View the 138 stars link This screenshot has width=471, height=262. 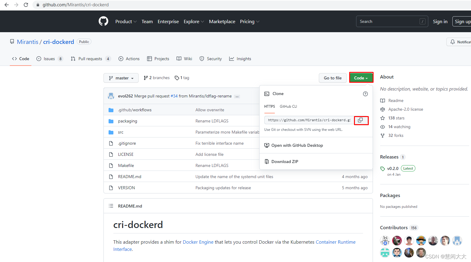click(x=392, y=118)
